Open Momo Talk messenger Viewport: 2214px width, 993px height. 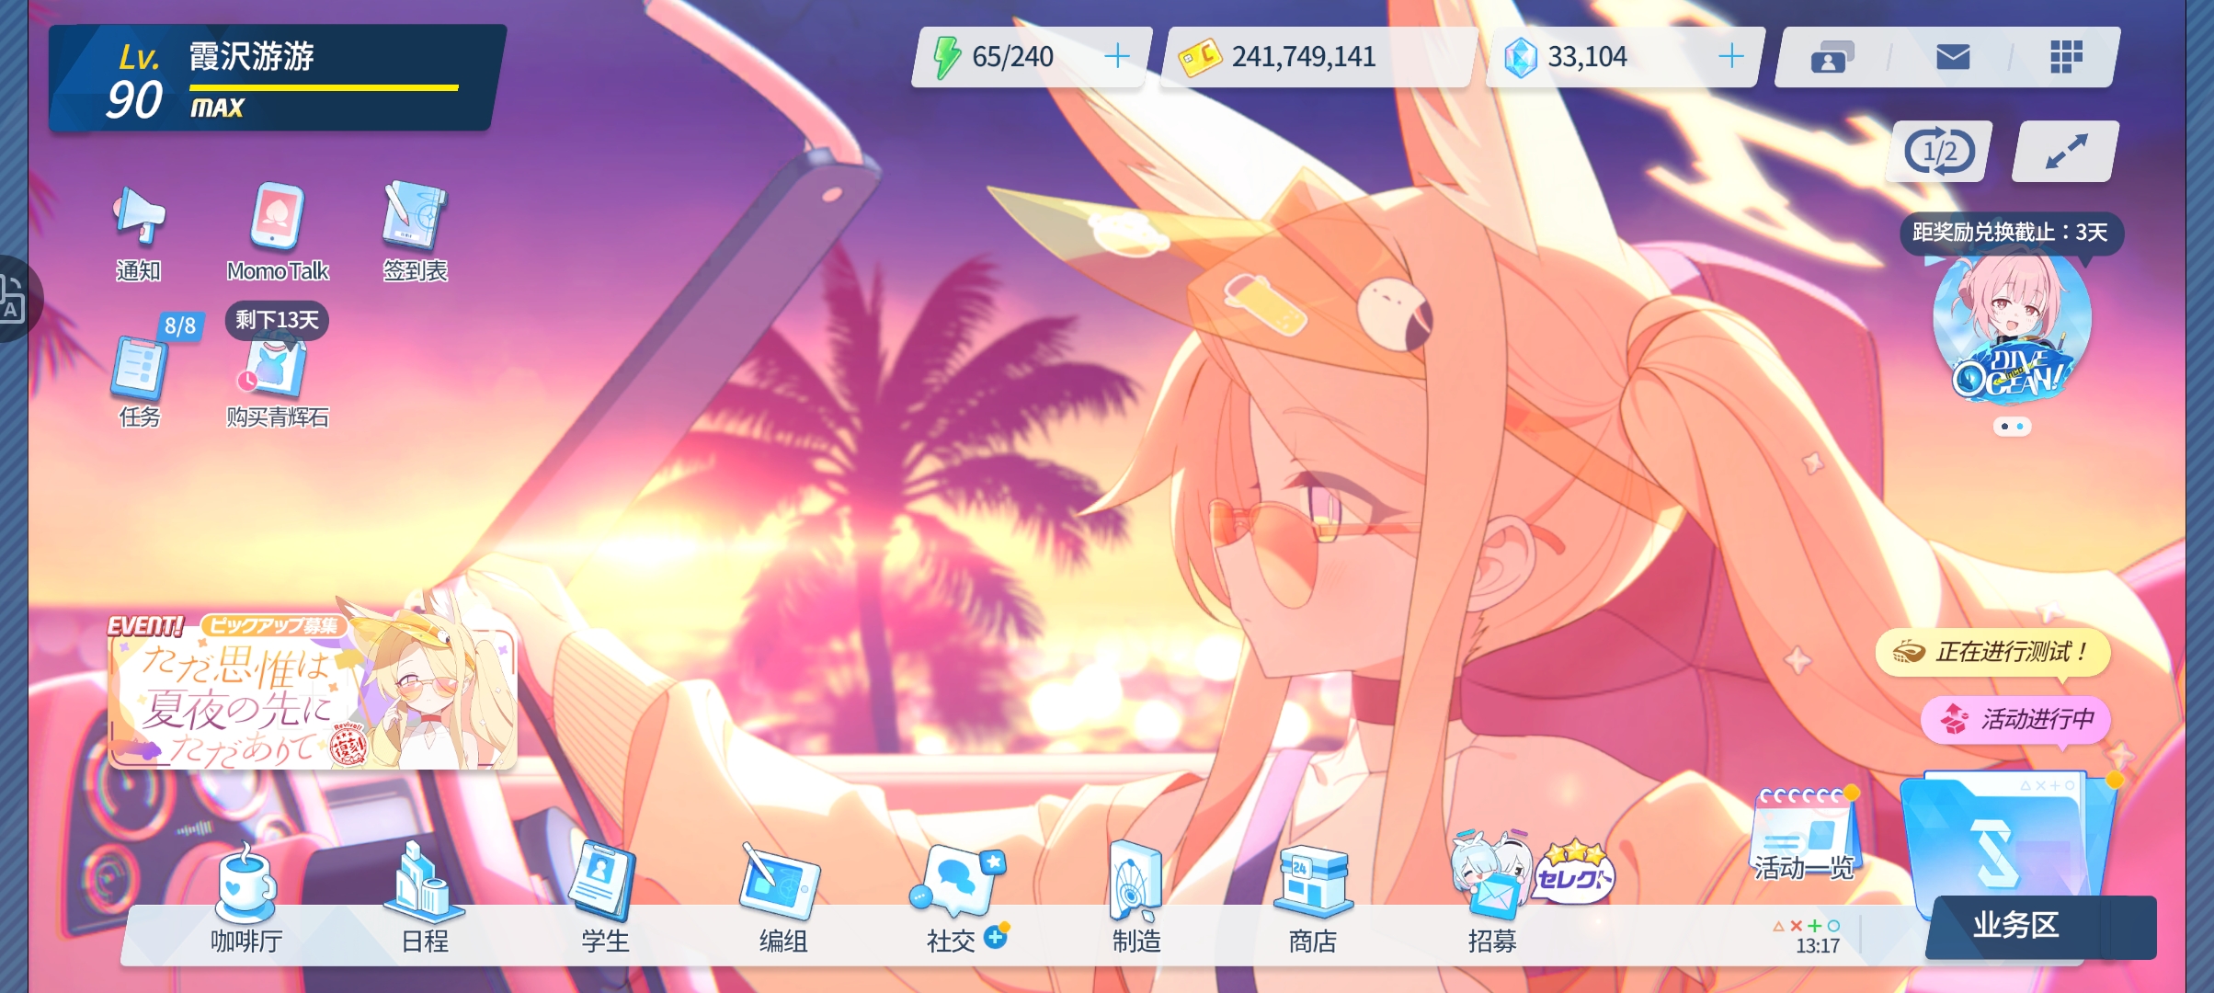[278, 232]
